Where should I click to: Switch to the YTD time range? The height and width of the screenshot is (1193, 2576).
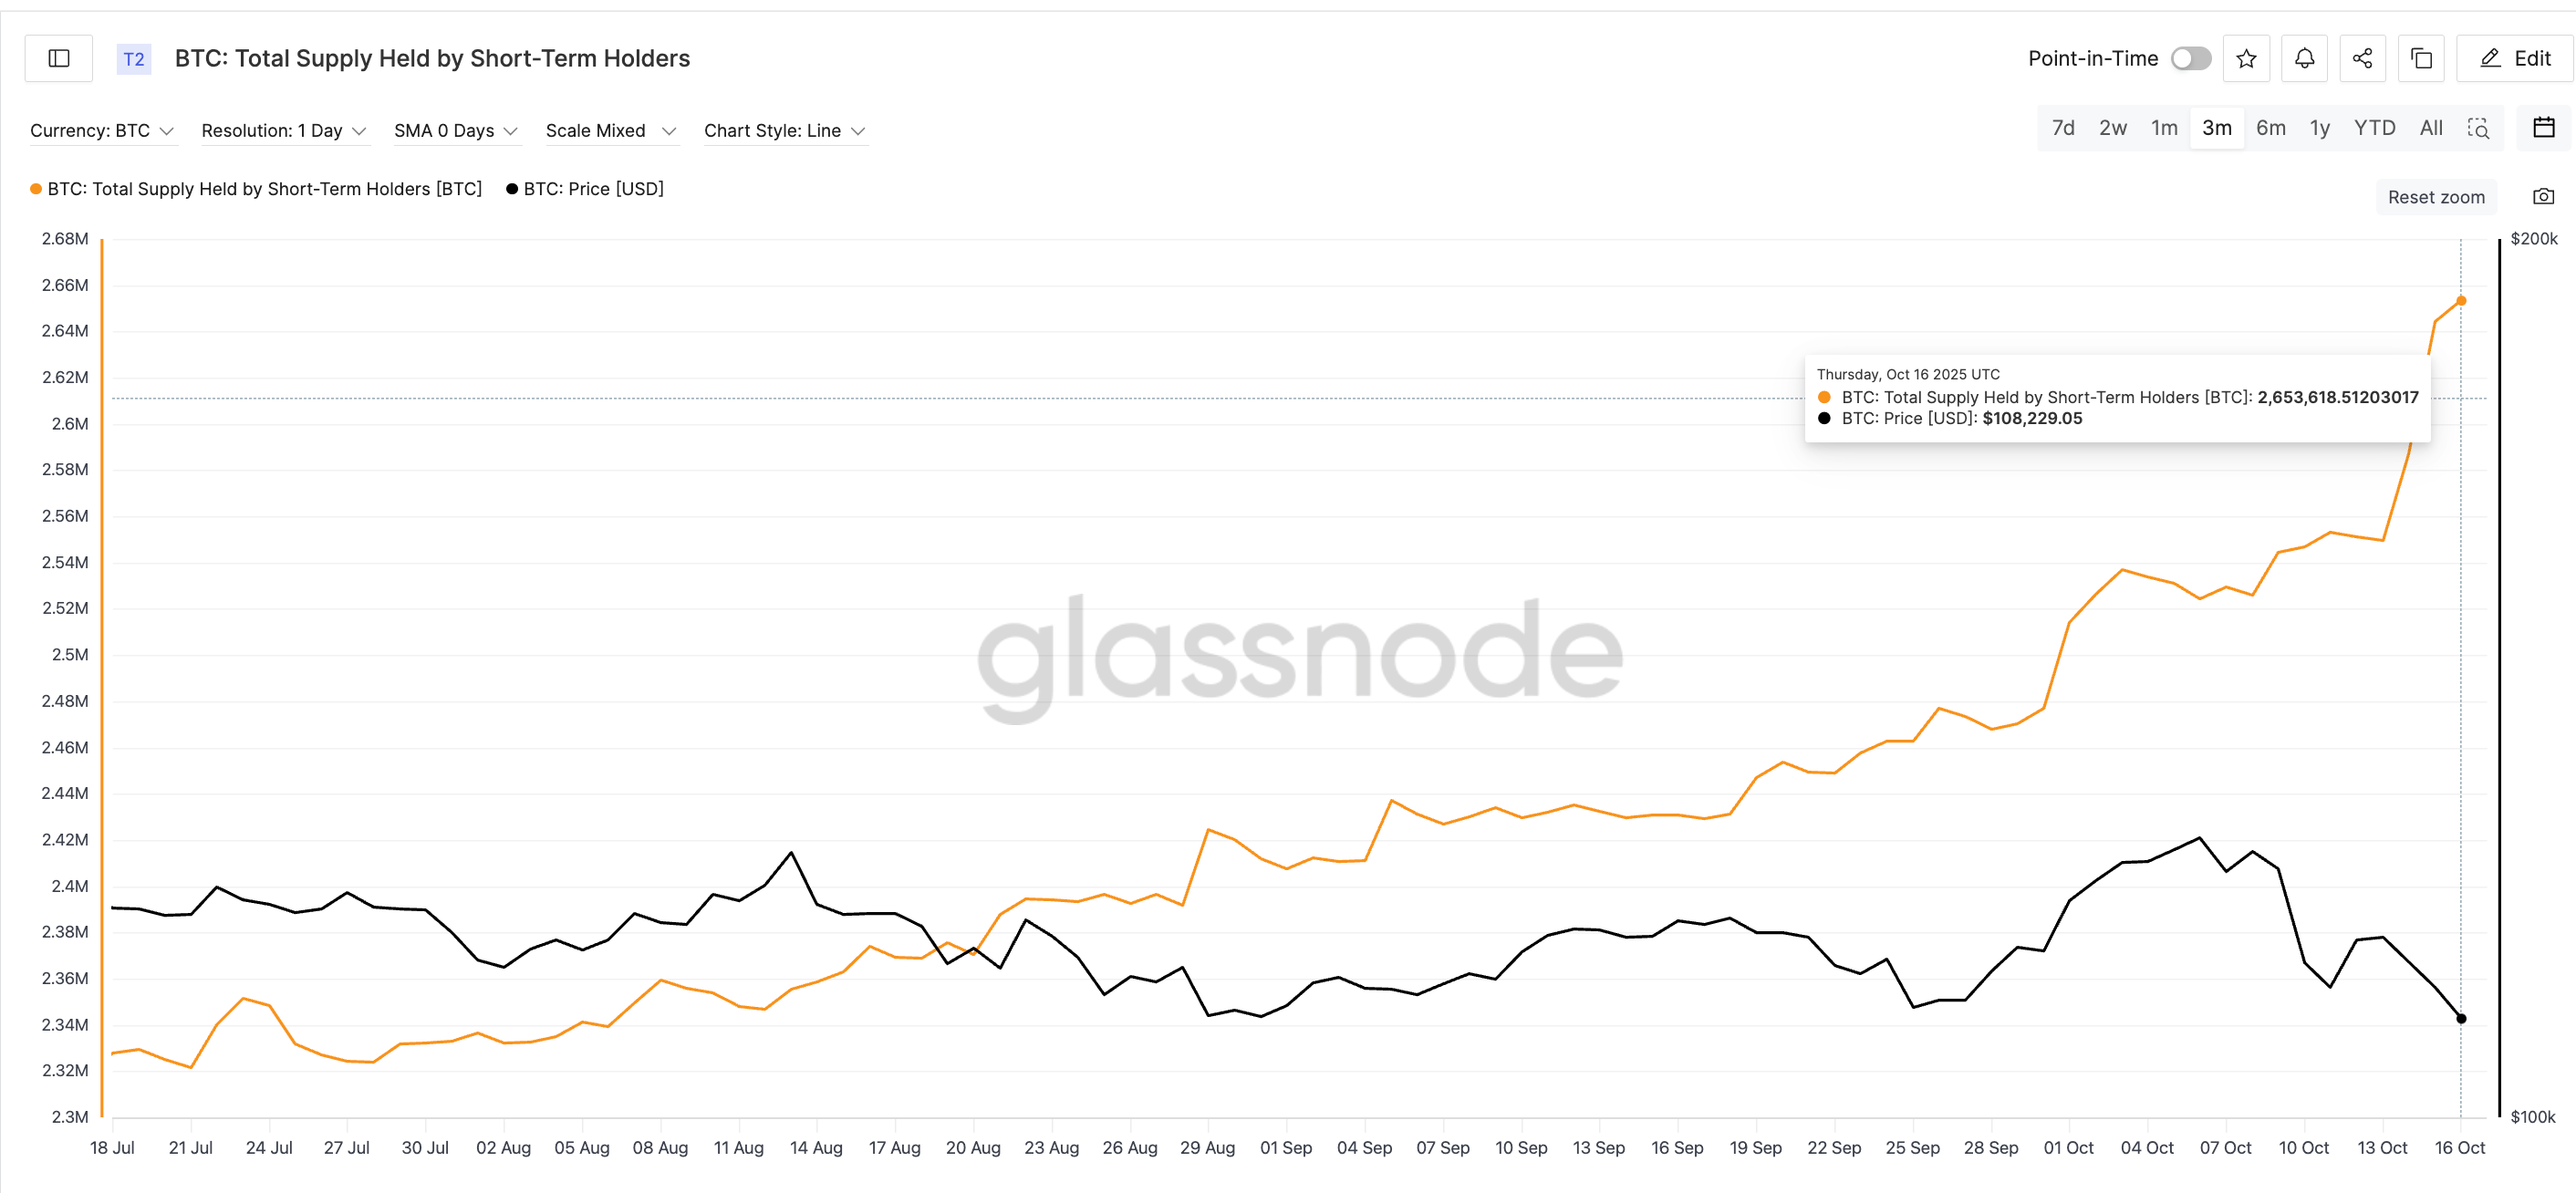[2374, 128]
